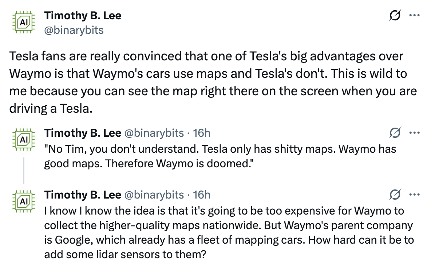This screenshot has height=264, width=431.
Task: Click the @binarybits handle on the "No Tim" reply
Action: tap(154, 133)
